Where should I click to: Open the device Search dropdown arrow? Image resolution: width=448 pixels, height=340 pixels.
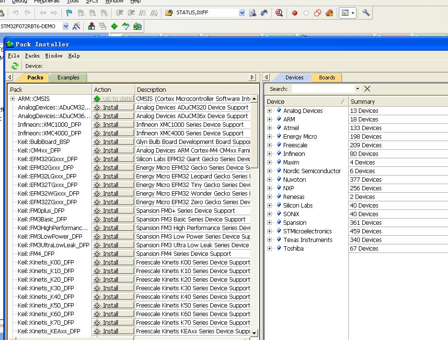click(x=357, y=89)
